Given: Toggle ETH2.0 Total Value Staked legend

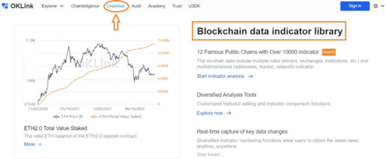Looking at the screenshot, I should (116, 117).
